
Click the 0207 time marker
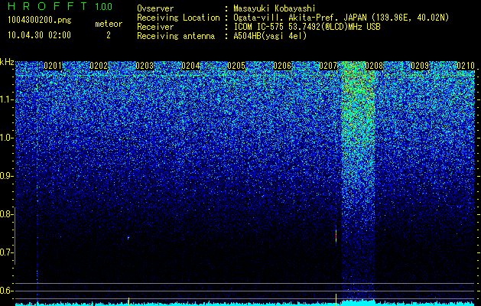click(x=328, y=66)
